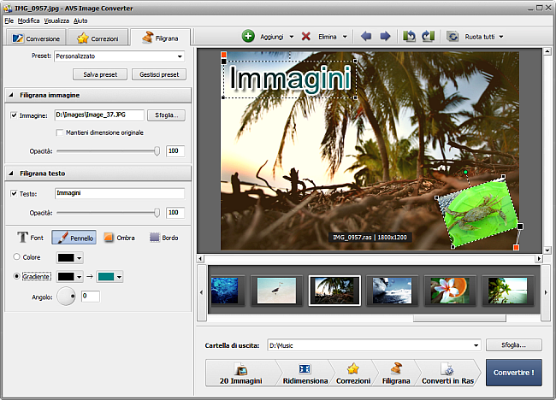This screenshot has height=400, width=556.
Task: Enable Mantieni dimensione originale checkbox
Action: pyautogui.click(x=60, y=132)
